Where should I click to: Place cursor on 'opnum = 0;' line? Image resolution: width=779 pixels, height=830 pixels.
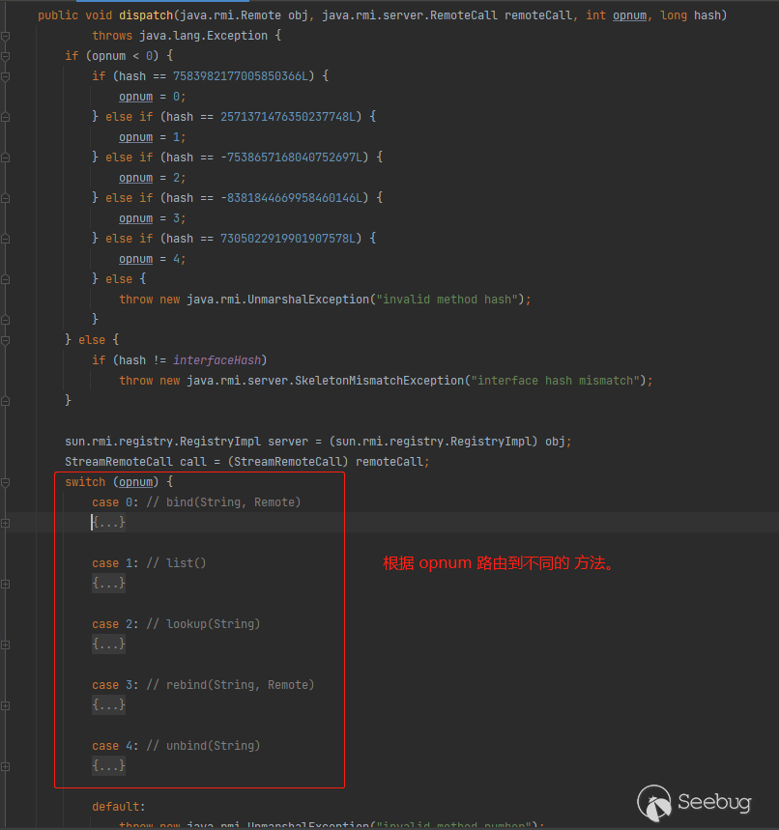pos(152,97)
